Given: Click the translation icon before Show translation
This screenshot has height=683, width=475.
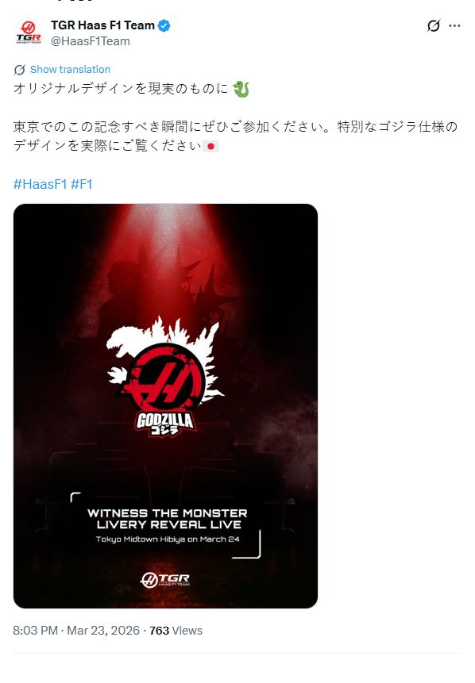Looking at the screenshot, I should 20,70.
